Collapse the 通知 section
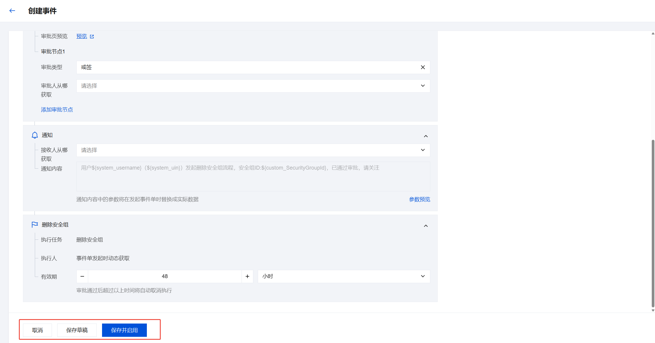This screenshot has width=655, height=343. [x=426, y=136]
